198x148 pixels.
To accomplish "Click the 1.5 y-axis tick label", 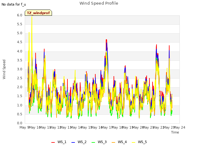I will pyautogui.click(x=20, y=96).
